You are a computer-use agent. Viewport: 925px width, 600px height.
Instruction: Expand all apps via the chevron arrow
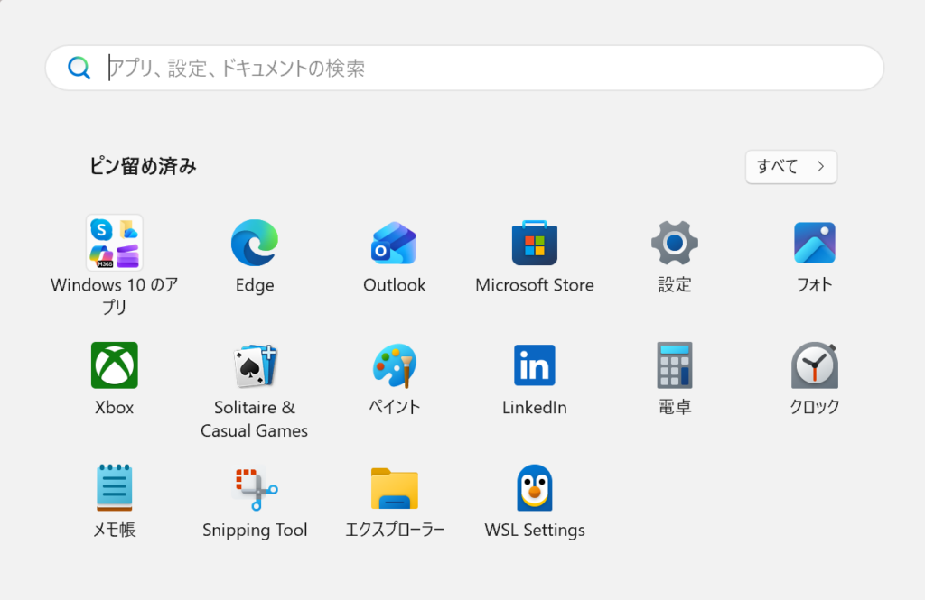pos(820,166)
